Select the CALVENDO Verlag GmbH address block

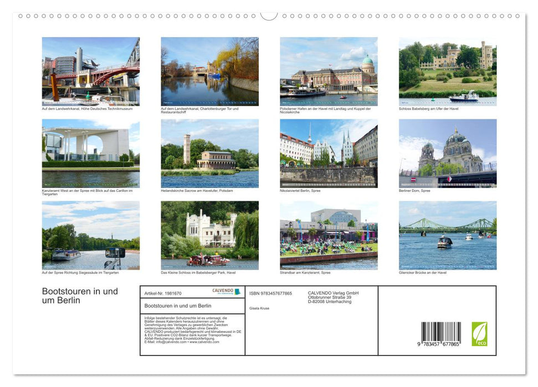pyautogui.click(x=332, y=297)
